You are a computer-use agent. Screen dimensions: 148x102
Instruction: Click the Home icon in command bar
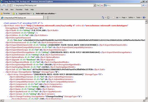pos(103,17)
